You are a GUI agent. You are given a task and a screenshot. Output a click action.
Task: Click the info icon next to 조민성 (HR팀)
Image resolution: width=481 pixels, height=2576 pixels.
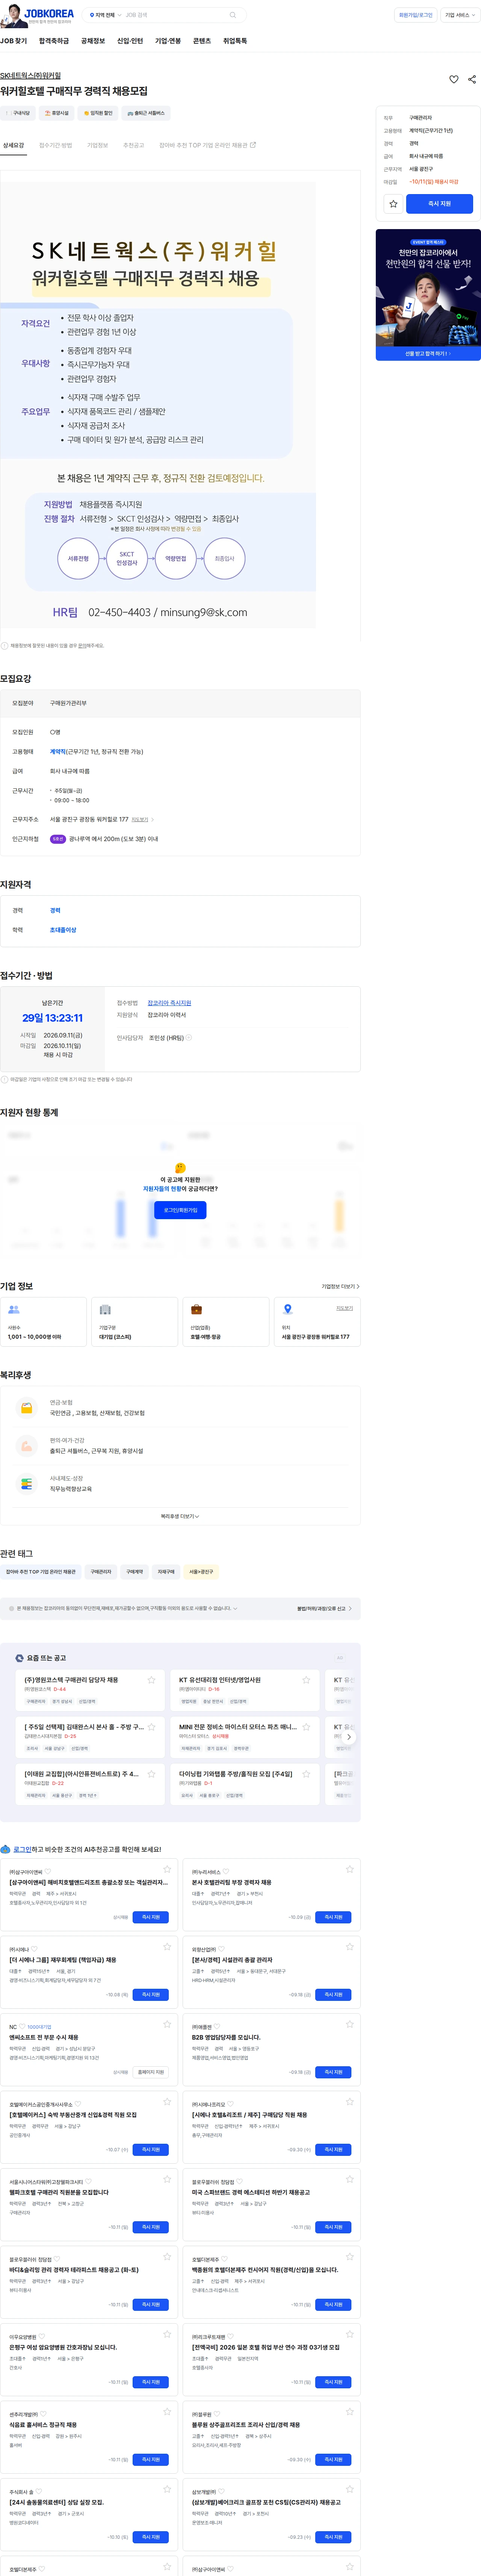click(189, 1037)
